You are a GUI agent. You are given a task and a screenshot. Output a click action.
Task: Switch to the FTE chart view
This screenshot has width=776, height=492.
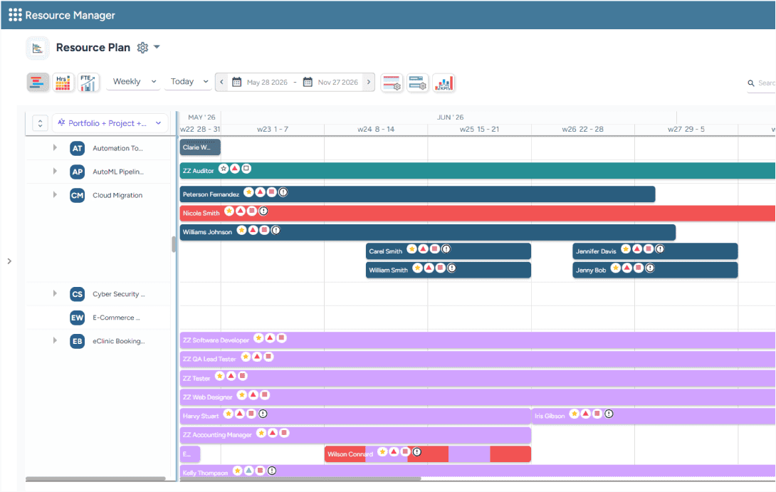(x=88, y=83)
